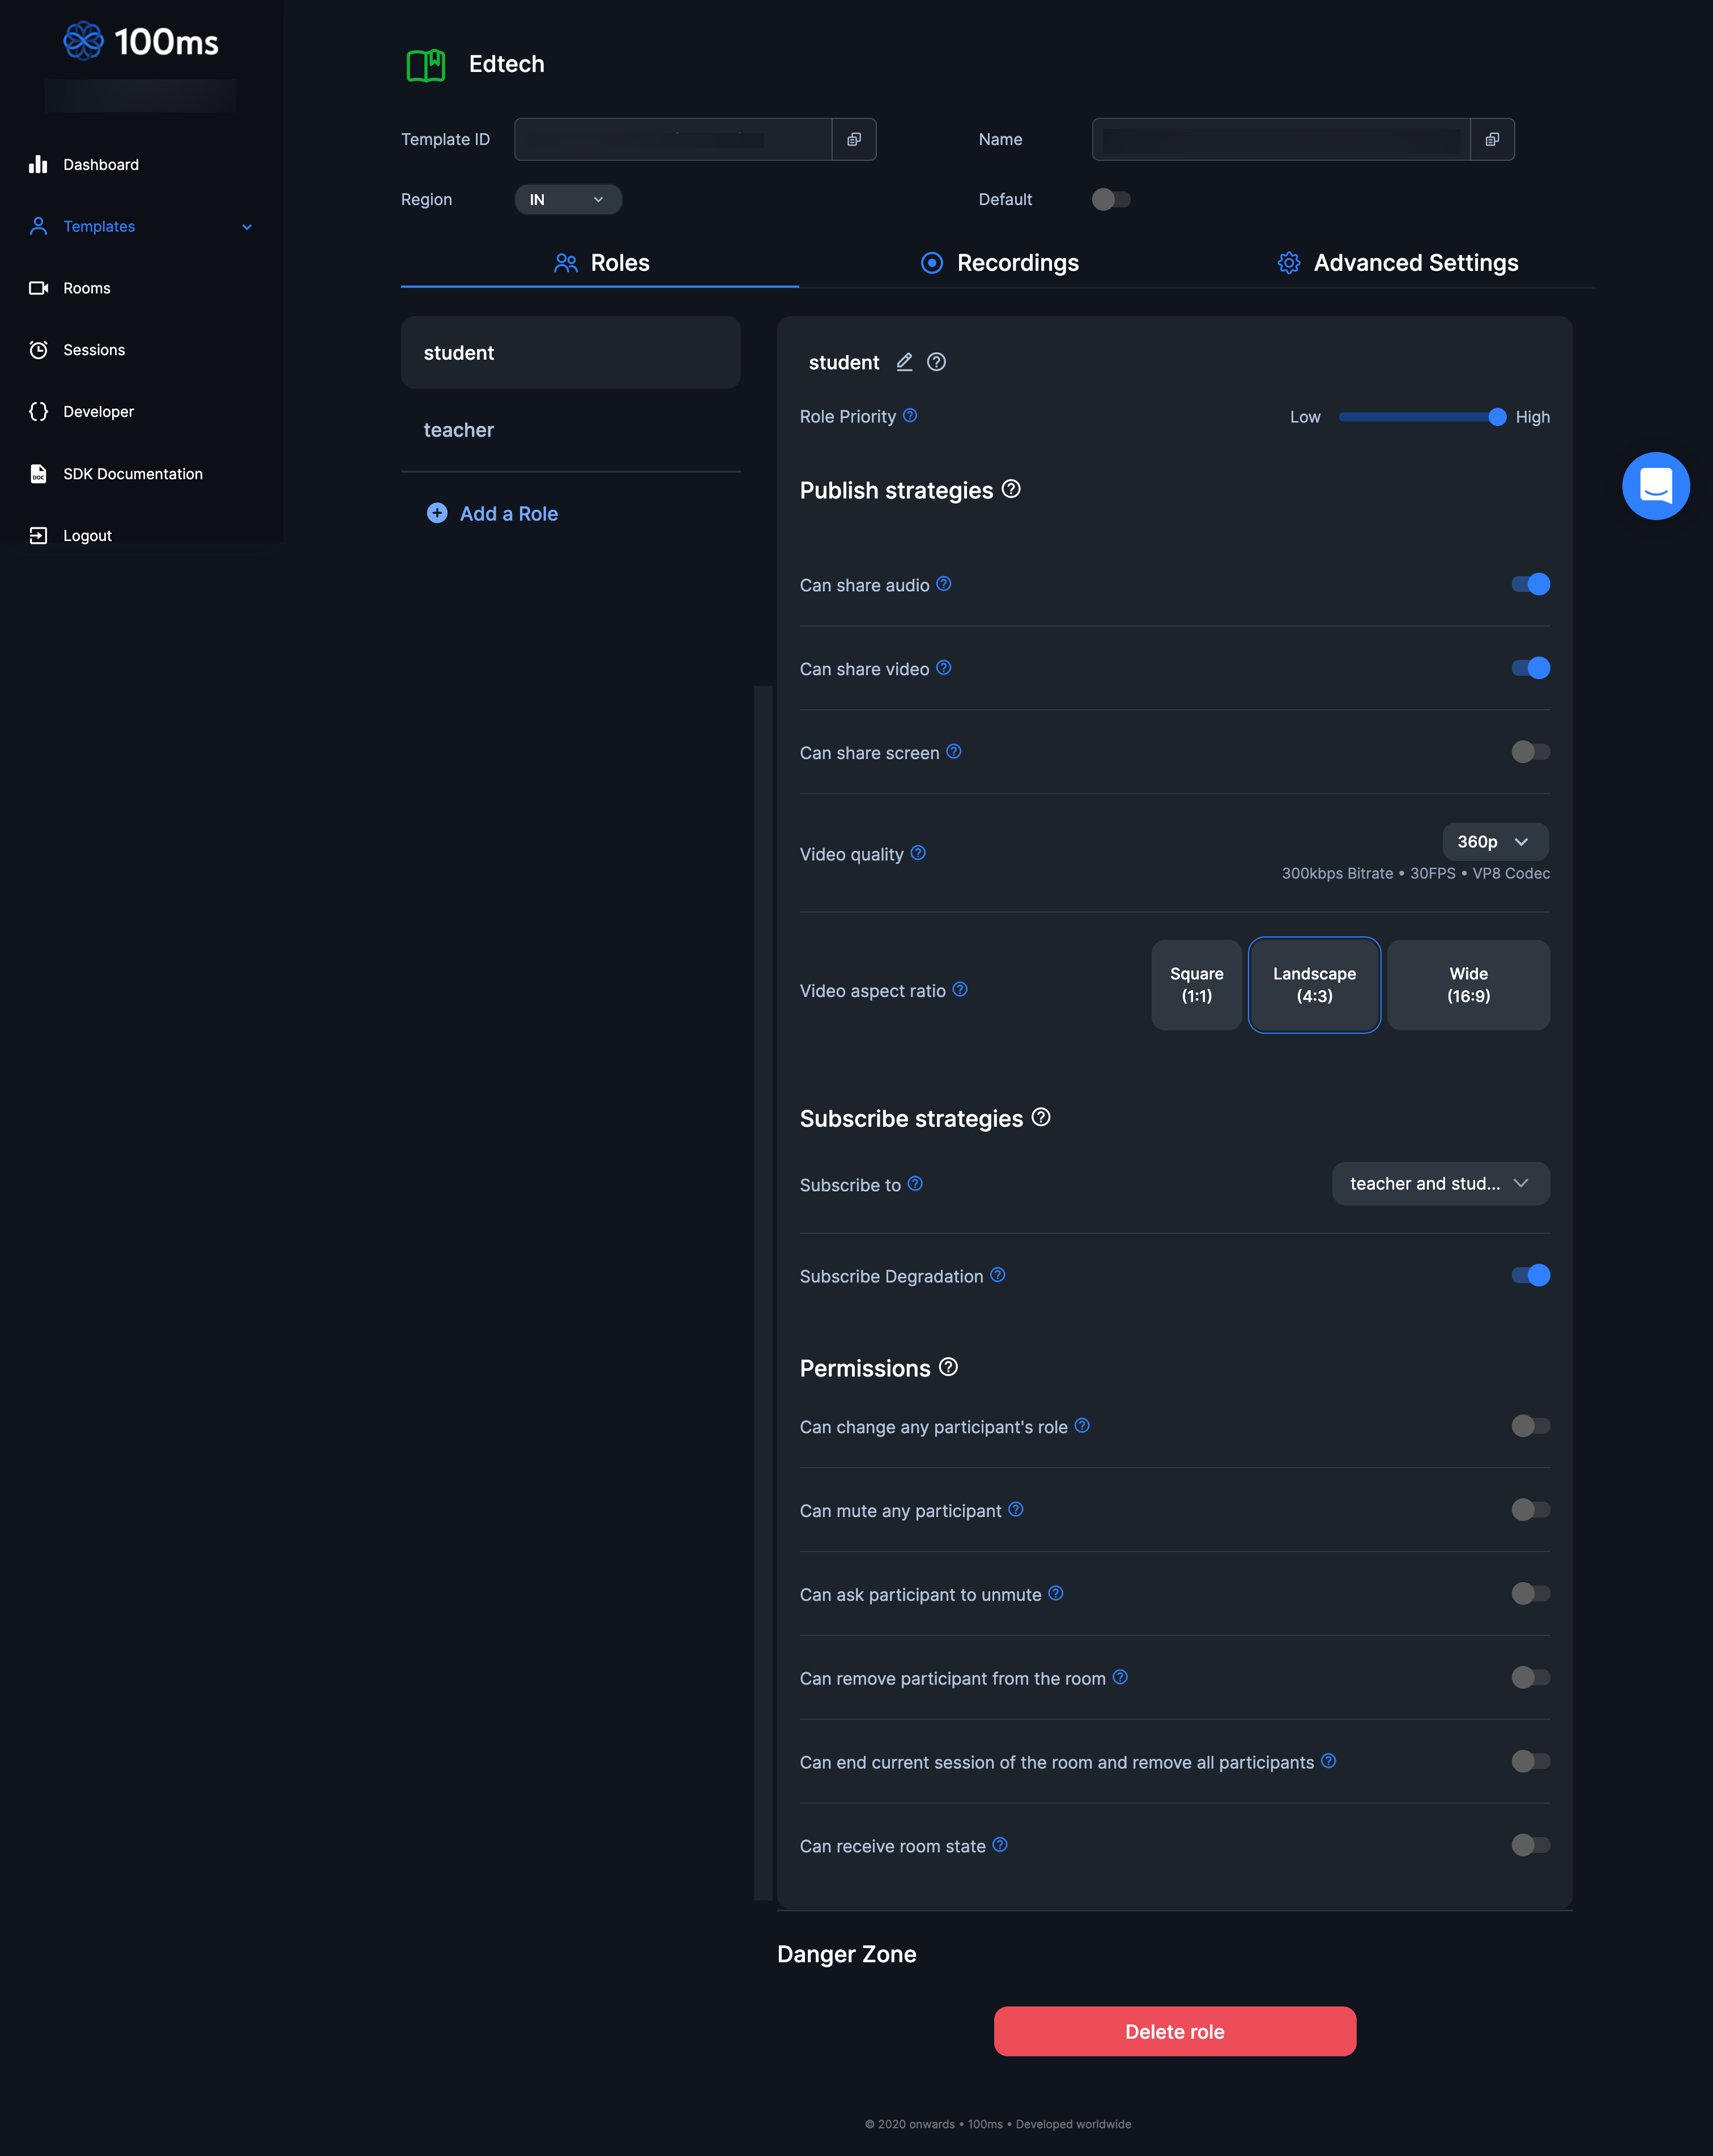Image resolution: width=1713 pixels, height=2156 pixels.
Task: Click the 100ms logo
Action: [x=141, y=41]
